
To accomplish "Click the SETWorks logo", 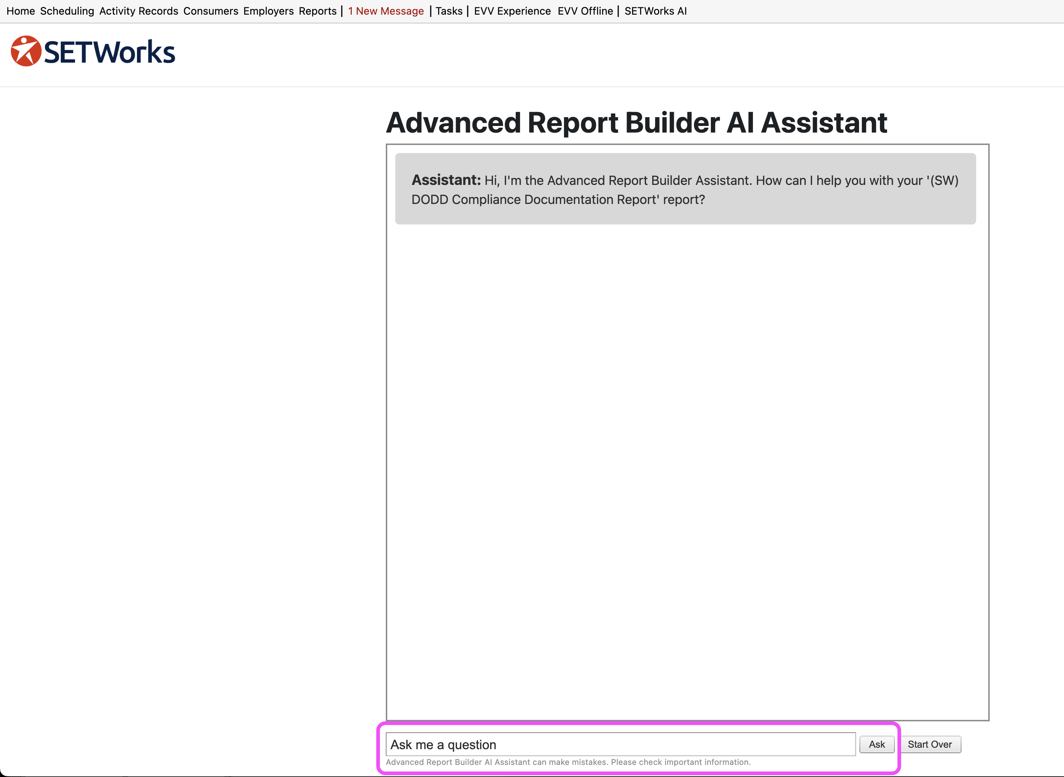I will click(93, 51).
